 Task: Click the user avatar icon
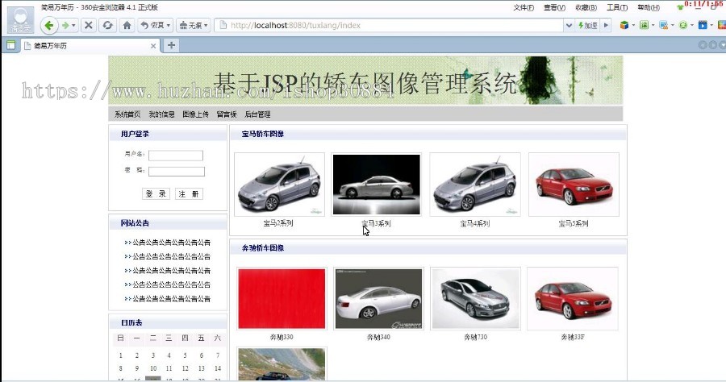point(21,20)
